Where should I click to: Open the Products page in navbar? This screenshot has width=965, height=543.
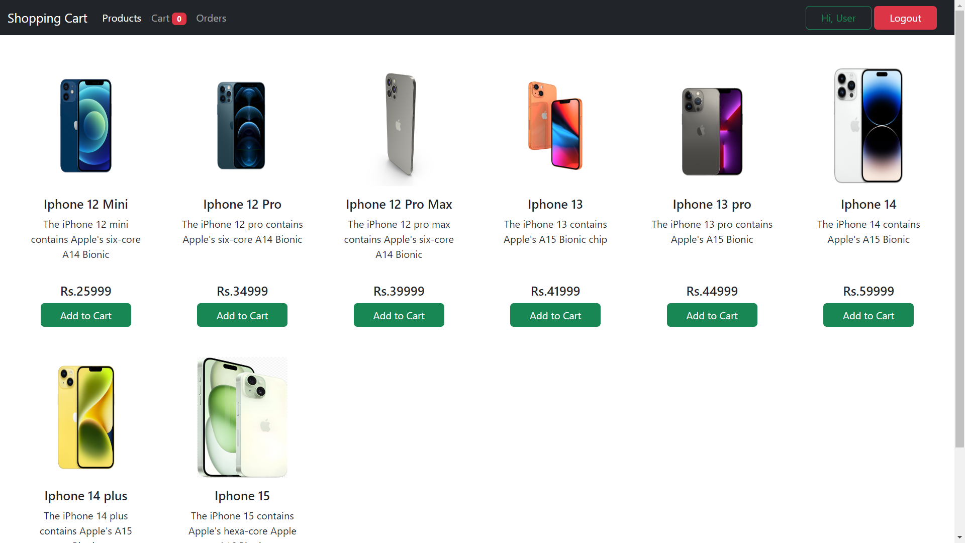[122, 18]
